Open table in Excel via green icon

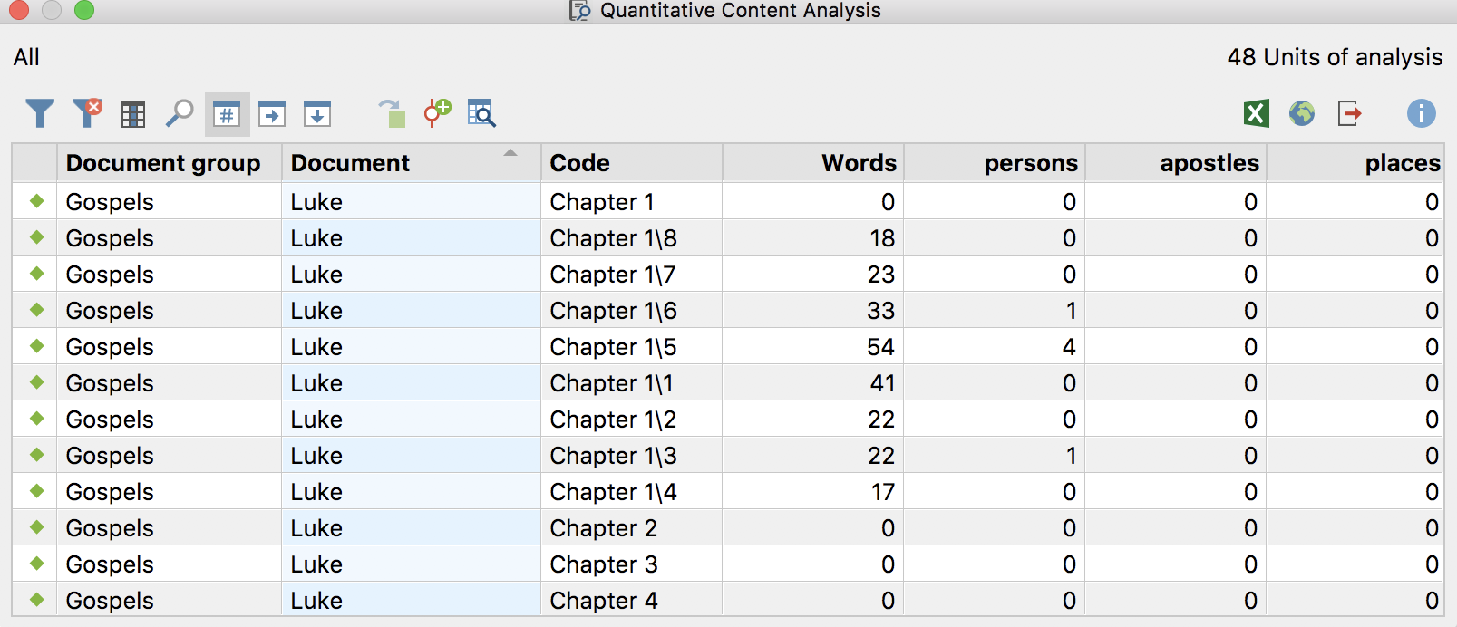coord(1256,113)
